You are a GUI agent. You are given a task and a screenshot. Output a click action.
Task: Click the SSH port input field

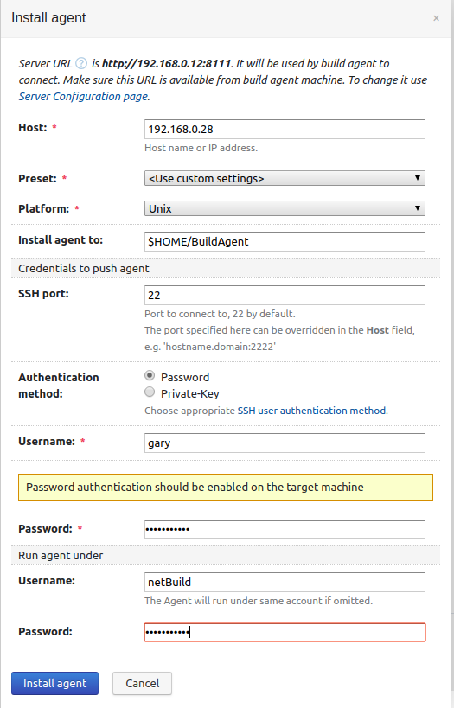tap(285, 295)
